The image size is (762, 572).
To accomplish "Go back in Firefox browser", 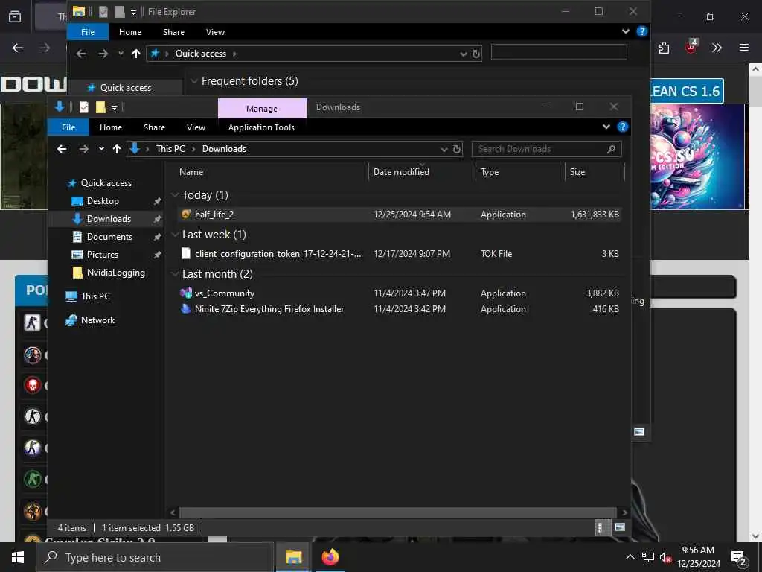I will [18, 48].
